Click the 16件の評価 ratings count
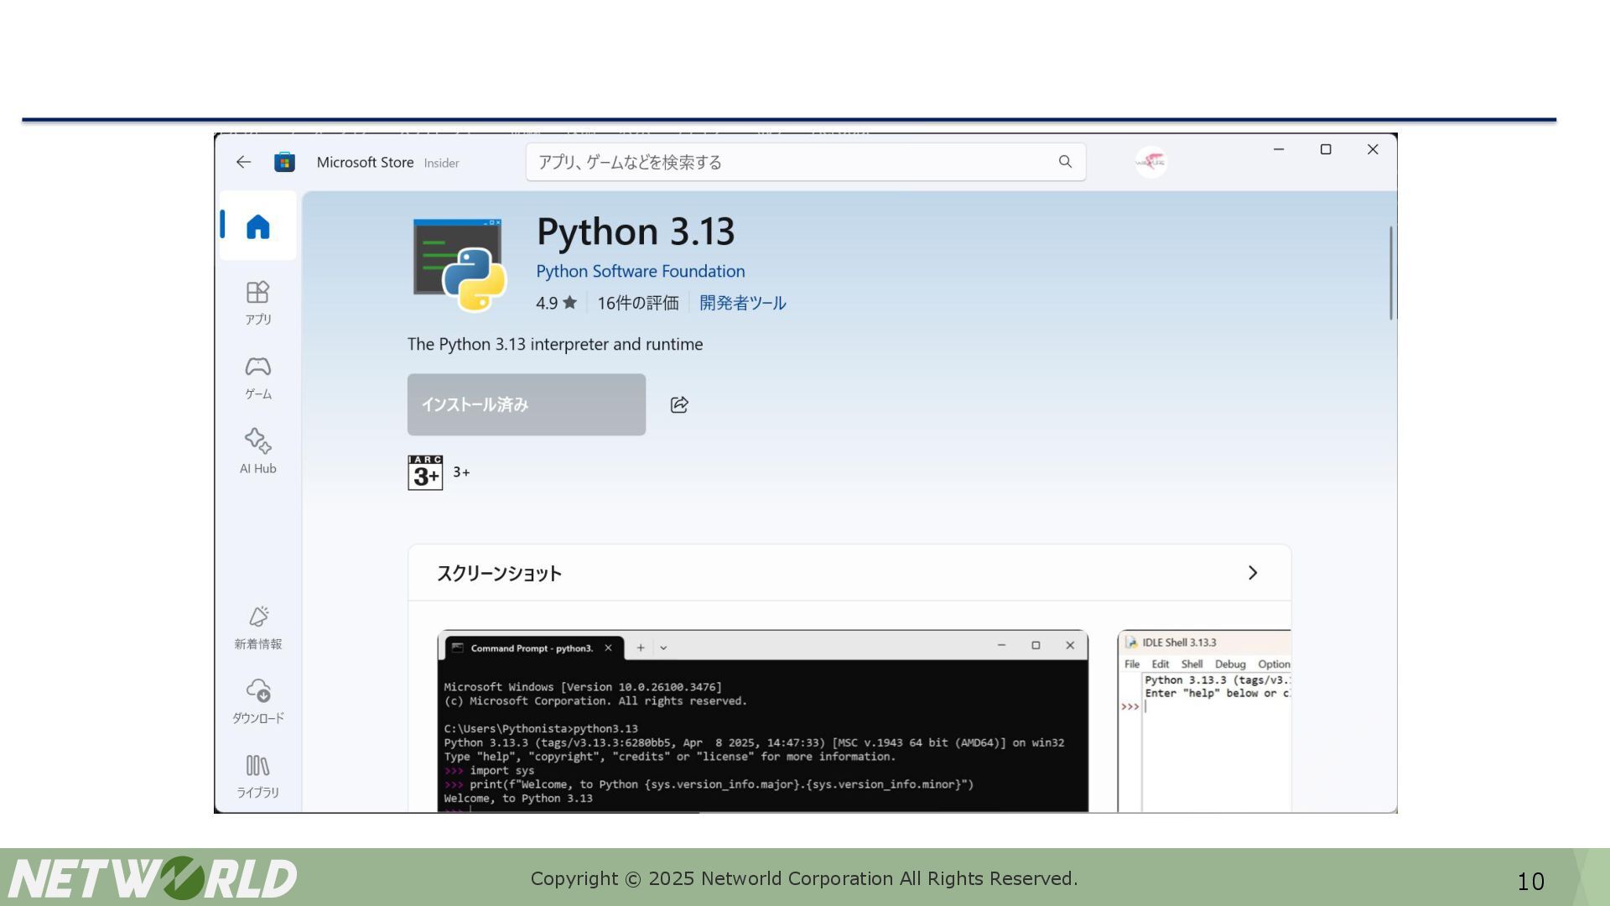Screen dimensions: 1610x906 (637, 303)
